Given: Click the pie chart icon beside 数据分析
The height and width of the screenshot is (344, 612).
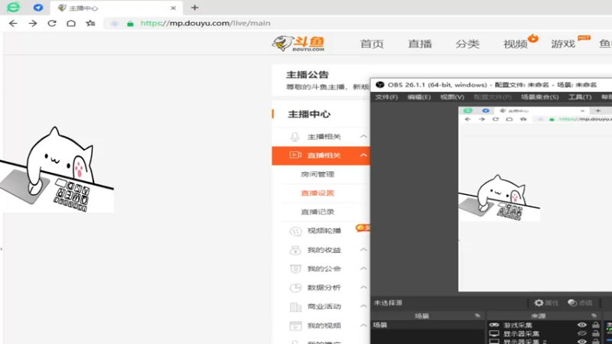Looking at the screenshot, I should coord(295,288).
